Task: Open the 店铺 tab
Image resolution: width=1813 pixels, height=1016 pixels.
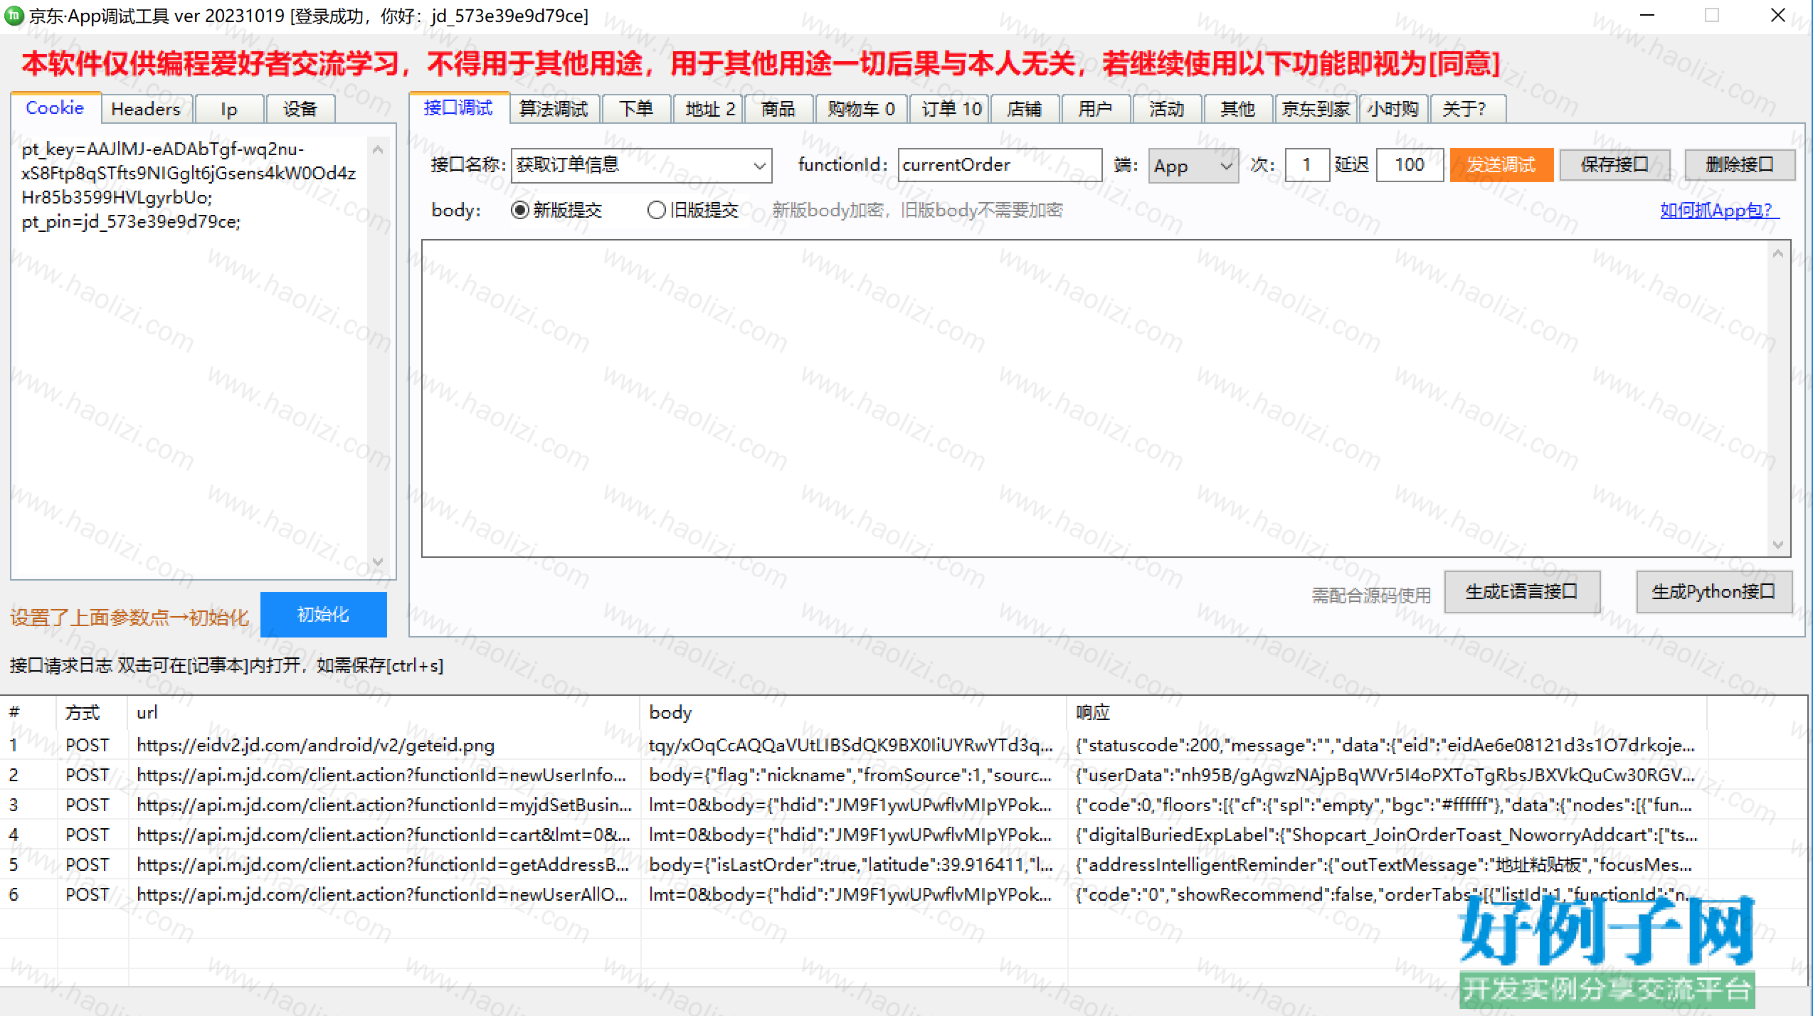Action: click(1025, 109)
